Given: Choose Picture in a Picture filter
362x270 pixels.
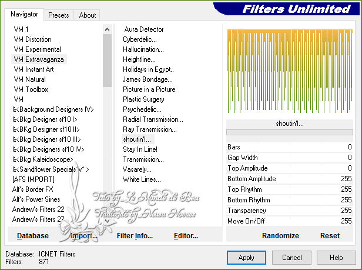Looking at the screenshot, I should pos(149,89).
